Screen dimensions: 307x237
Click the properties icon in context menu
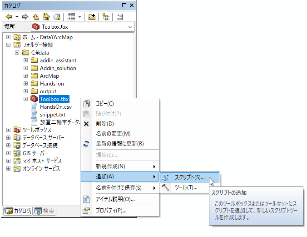86,211
